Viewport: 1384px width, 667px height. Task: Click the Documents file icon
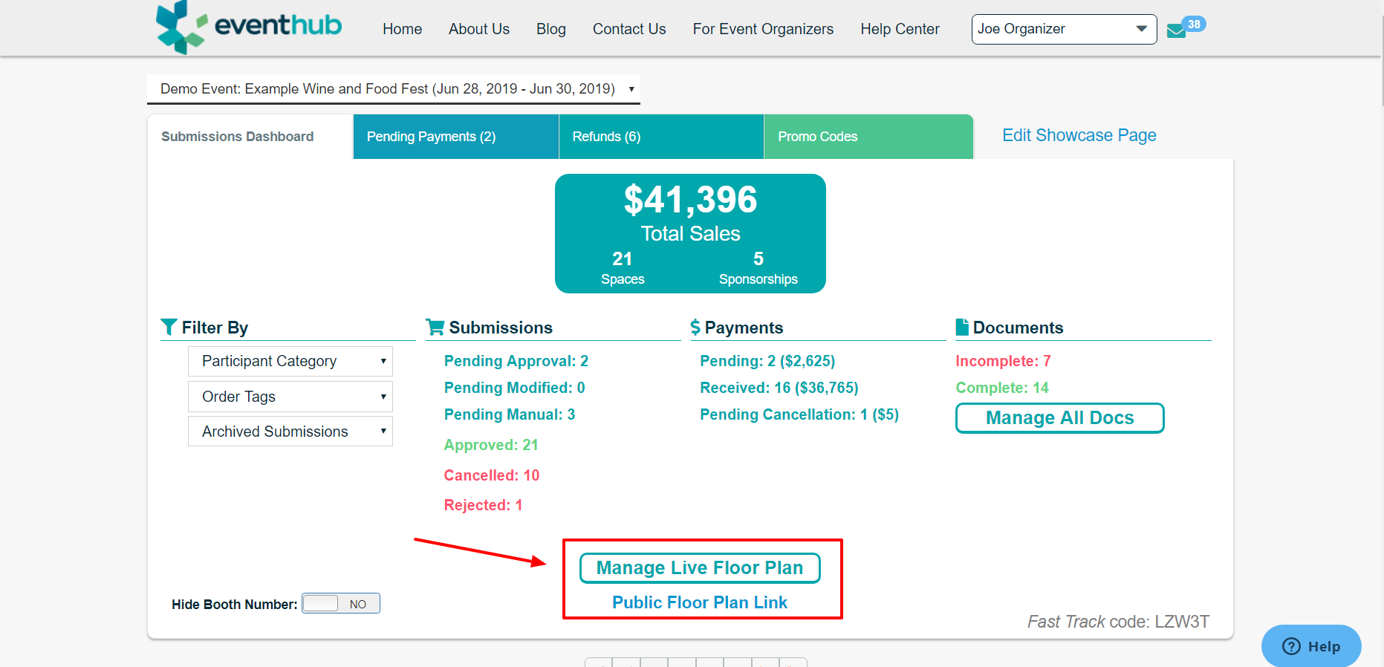(x=962, y=327)
